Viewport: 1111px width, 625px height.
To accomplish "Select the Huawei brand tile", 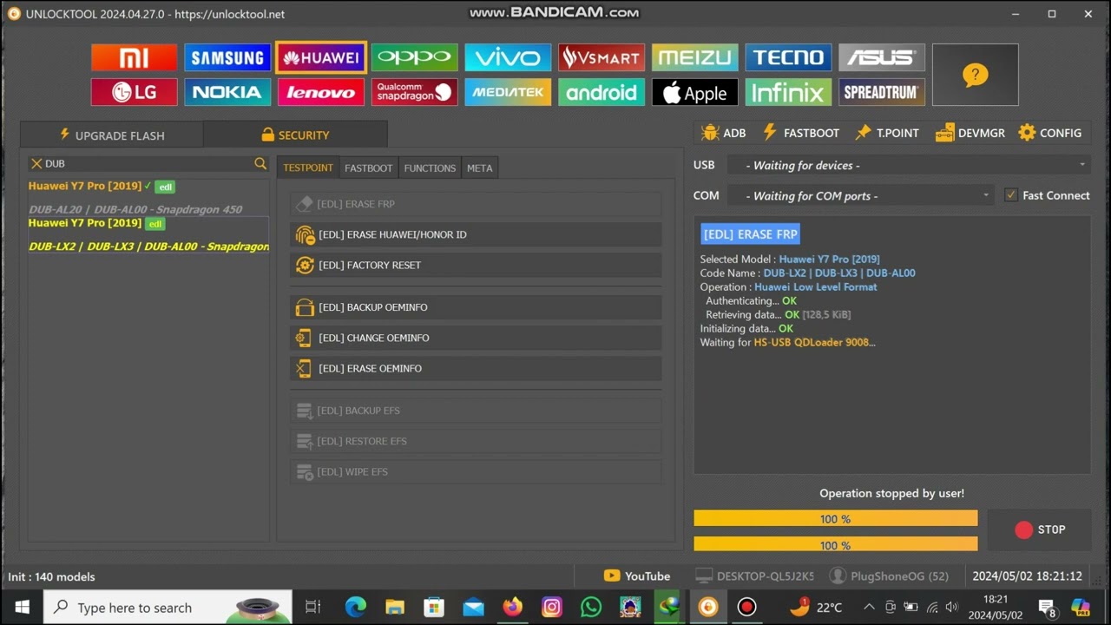I will (x=321, y=58).
